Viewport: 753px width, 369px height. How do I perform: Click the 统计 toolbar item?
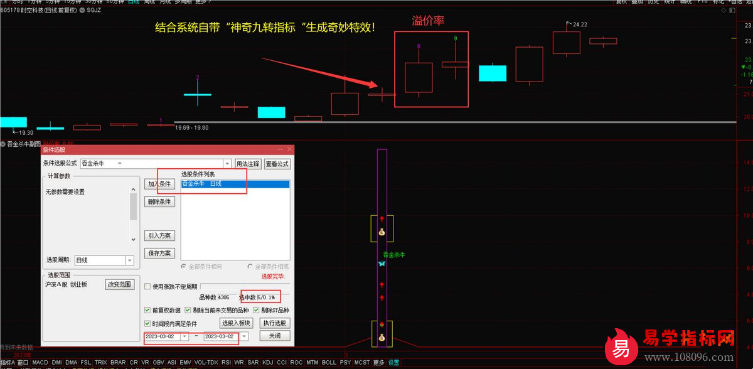(x=670, y=2)
